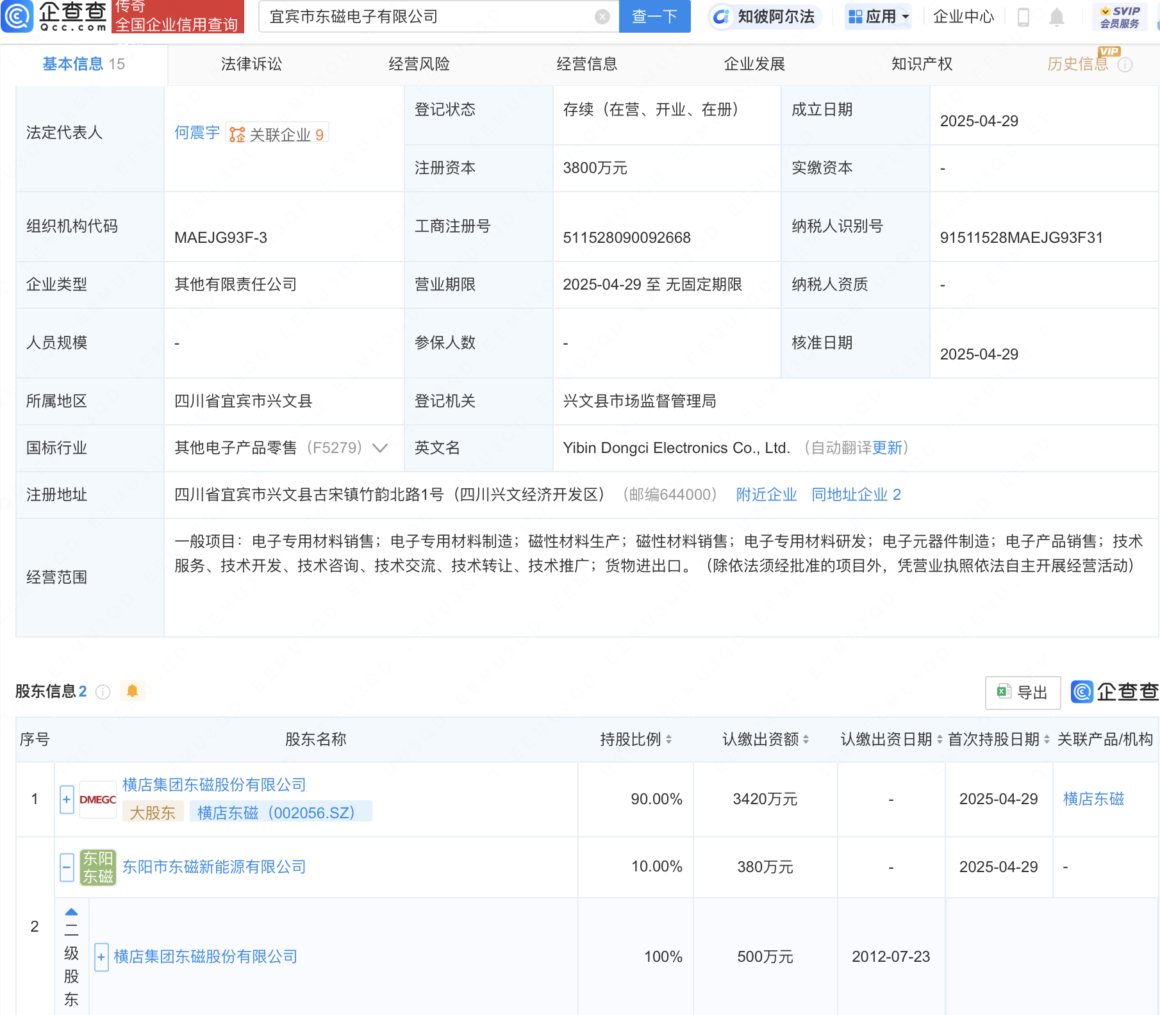This screenshot has height=1015, width=1160.
Task: Switch to the 法律诉讼 tab
Action: pyautogui.click(x=251, y=64)
